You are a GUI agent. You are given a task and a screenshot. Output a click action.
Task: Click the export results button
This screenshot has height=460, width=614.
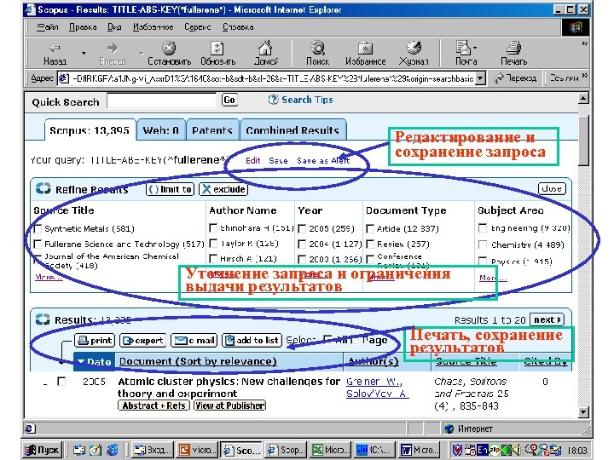pyautogui.click(x=143, y=340)
